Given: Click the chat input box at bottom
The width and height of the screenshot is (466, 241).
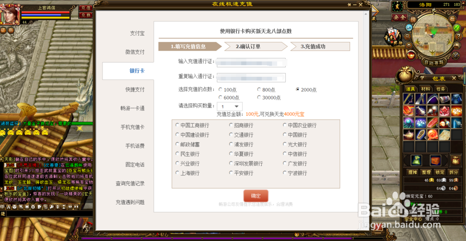Looking at the screenshot, I should (49, 214).
